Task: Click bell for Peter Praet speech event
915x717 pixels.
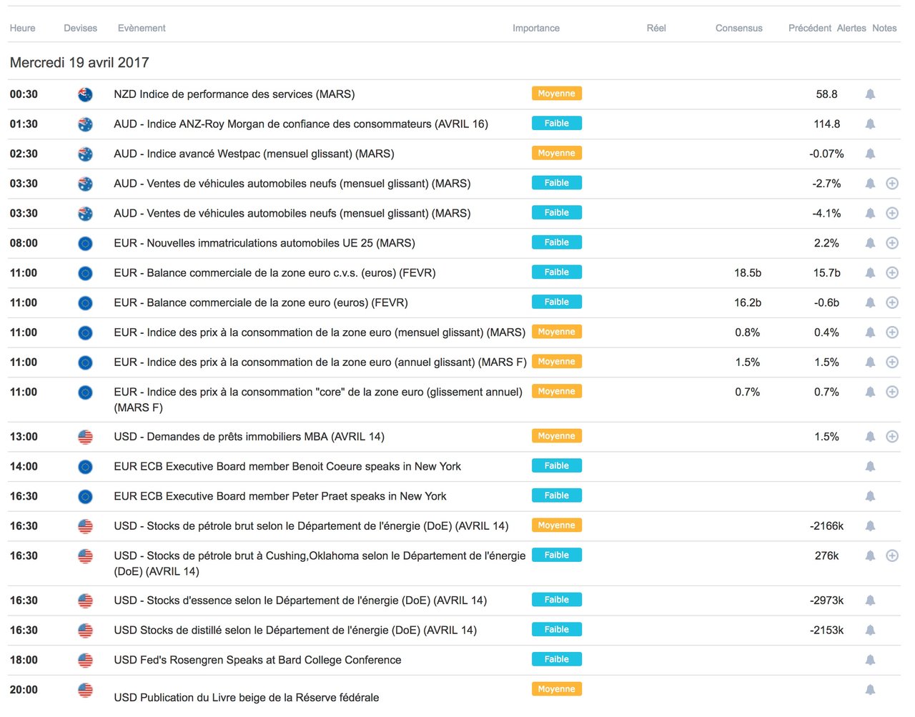Action: (x=870, y=496)
